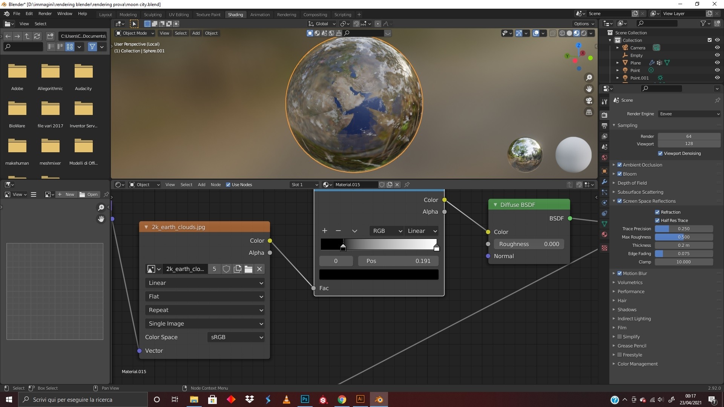
Task: Open the Object properties tab icon
Action: pos(604,171)
